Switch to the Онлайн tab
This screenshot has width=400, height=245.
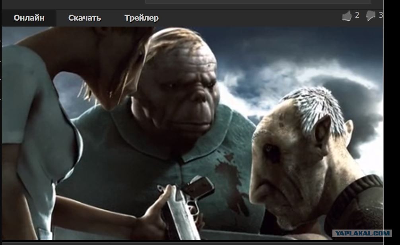(x=29, y=18)
